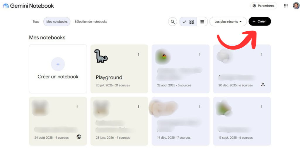
Task: Open more options on 28 janv. 2026 card
Action: pos(139,107)
